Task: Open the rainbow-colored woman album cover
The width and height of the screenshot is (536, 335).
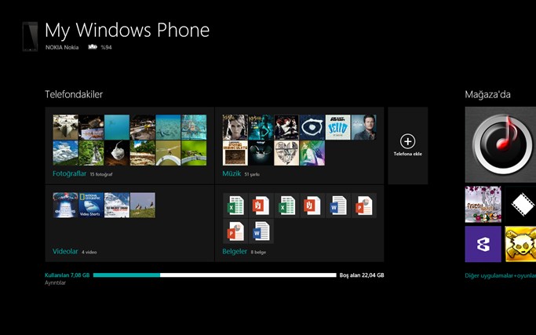Action: pyautogui.click(x=312, y=153)
